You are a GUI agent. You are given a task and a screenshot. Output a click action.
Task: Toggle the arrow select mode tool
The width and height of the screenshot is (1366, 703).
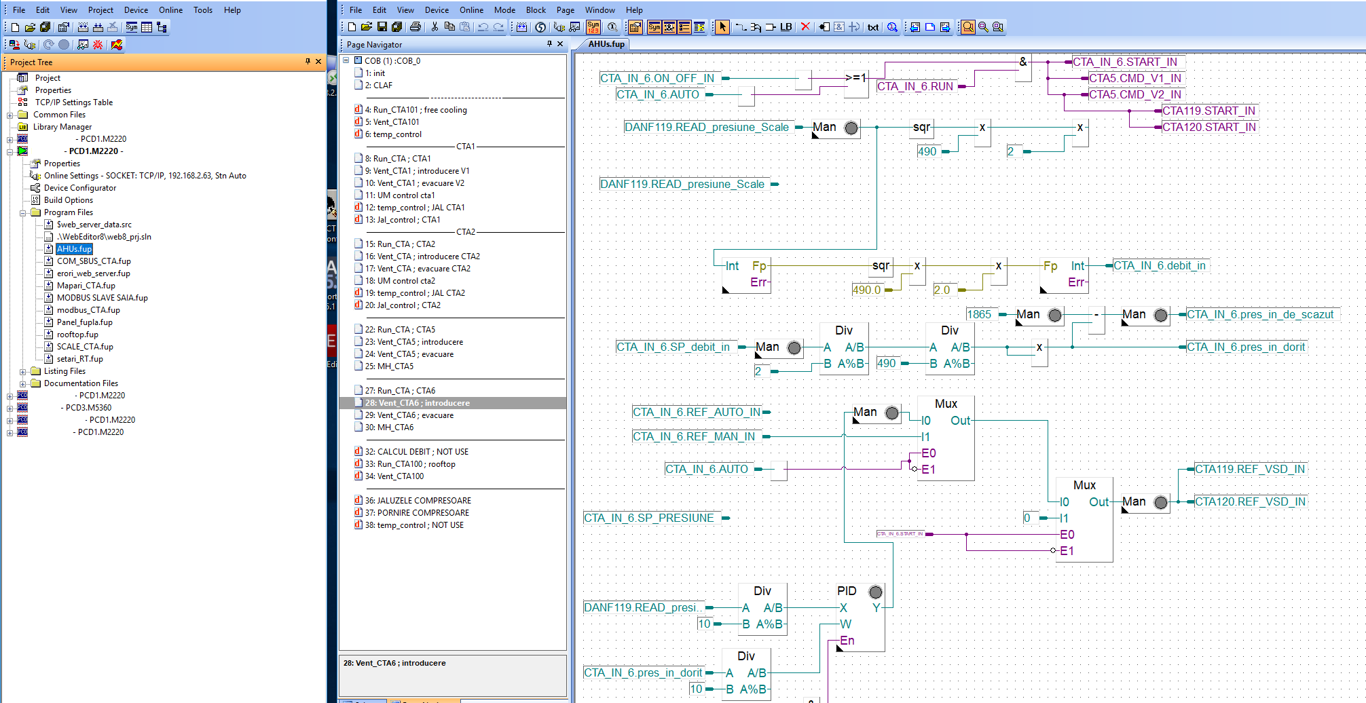(722, 27)
